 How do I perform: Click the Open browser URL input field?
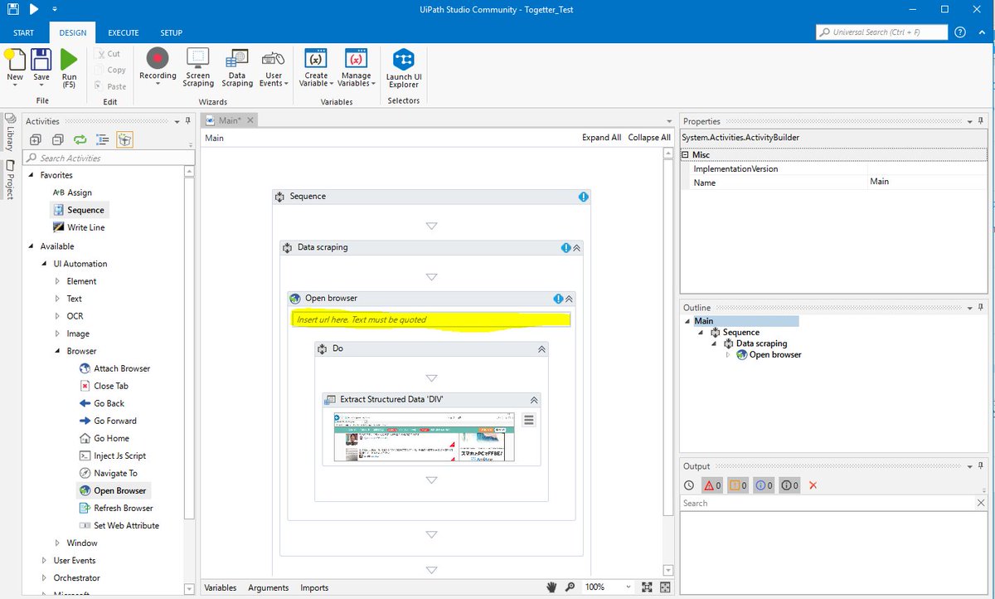430,319
